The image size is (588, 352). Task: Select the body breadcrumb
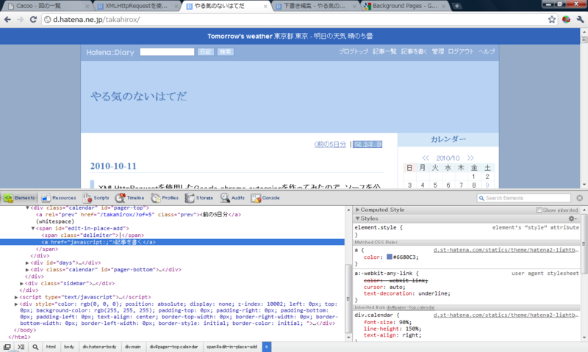click(x=69, y=347)
